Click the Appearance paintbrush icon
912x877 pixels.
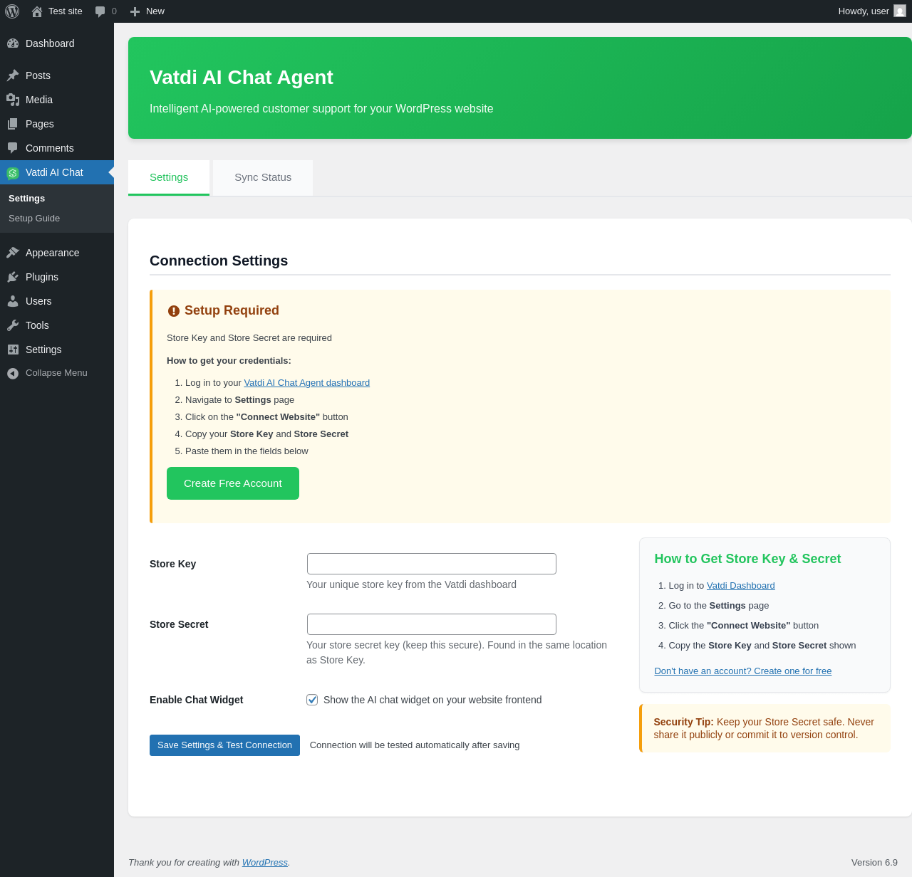click(13, 253)
